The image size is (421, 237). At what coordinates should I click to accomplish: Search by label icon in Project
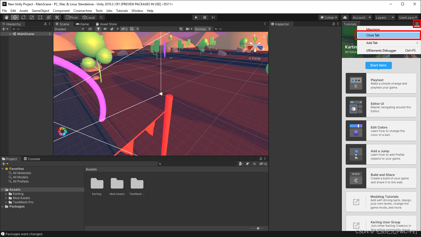pos(247,164)
